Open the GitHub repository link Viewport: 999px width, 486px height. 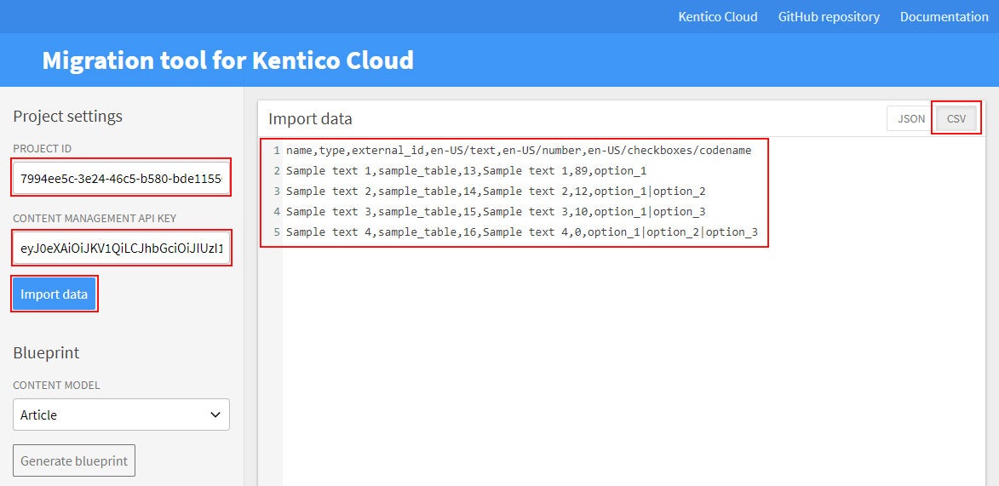pos(829,16)
